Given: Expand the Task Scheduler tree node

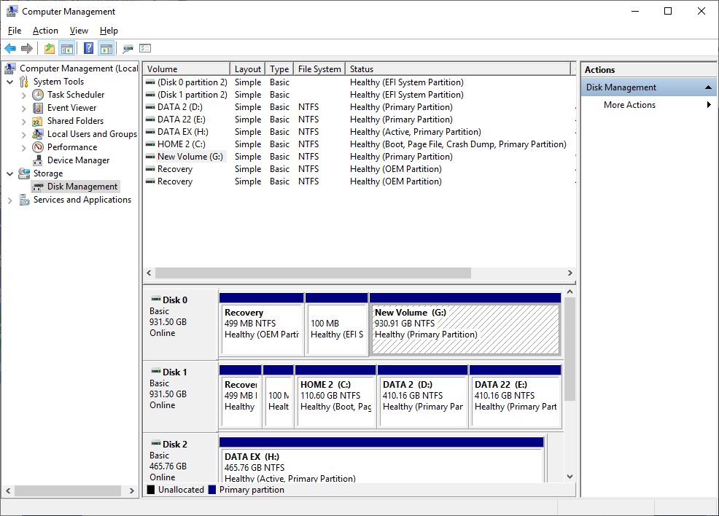Looking at the screenshot, I should (24, 95).
